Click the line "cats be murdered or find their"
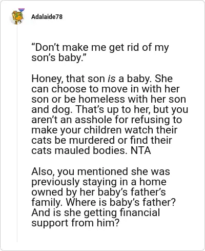 coord(101,140)
